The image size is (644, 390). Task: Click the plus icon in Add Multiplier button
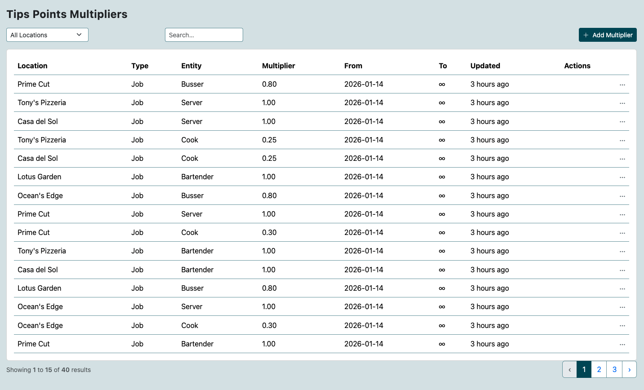pyautogui.click(x=586, y=35)
